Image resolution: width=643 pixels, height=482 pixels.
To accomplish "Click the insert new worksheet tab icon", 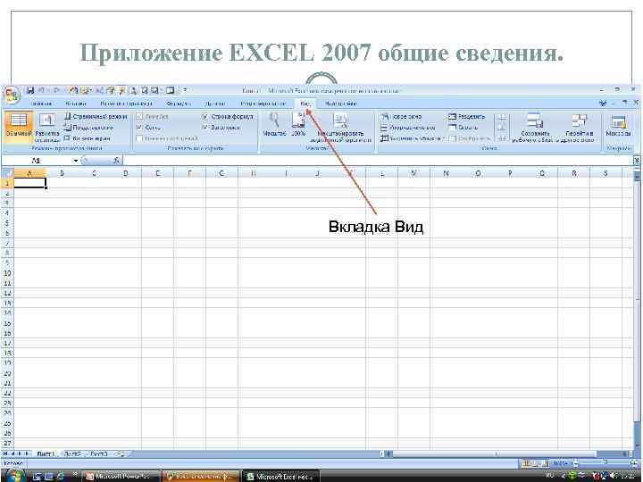I will [x=121, y=453].
